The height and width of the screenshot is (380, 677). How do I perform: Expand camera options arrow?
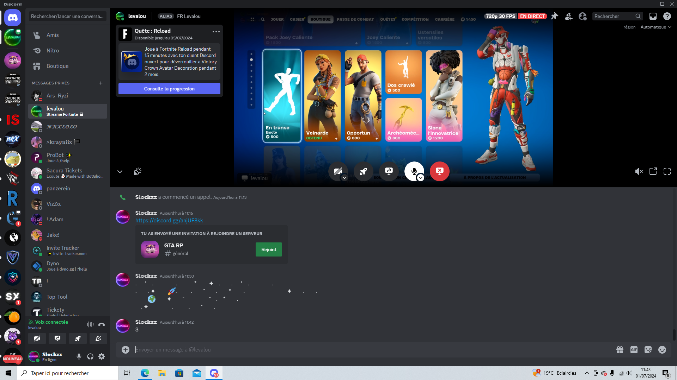pos(344,178)
